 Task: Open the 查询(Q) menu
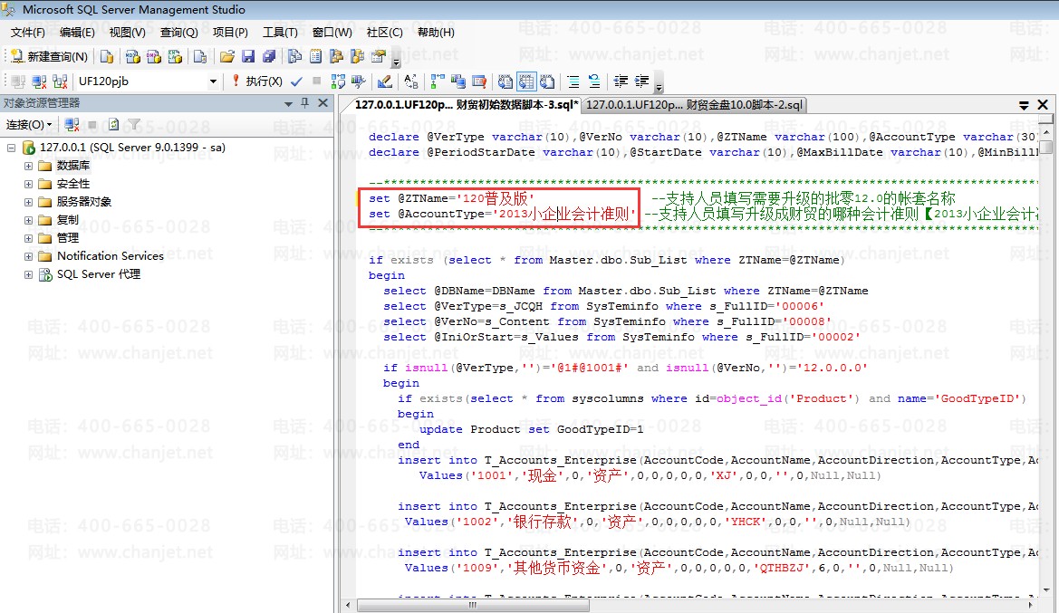(178, 32)
